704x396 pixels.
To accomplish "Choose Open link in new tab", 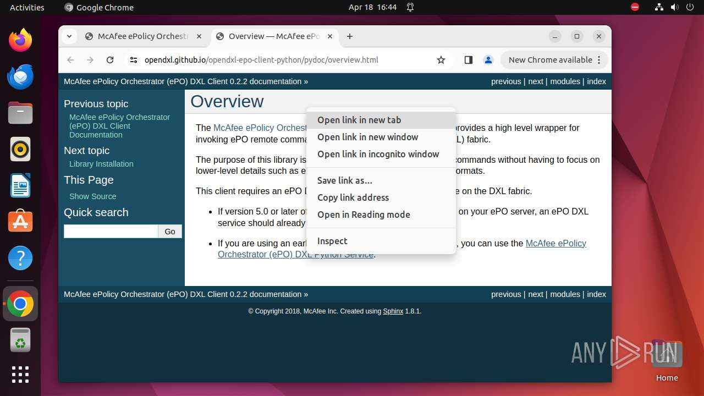I will pos(381,120).
